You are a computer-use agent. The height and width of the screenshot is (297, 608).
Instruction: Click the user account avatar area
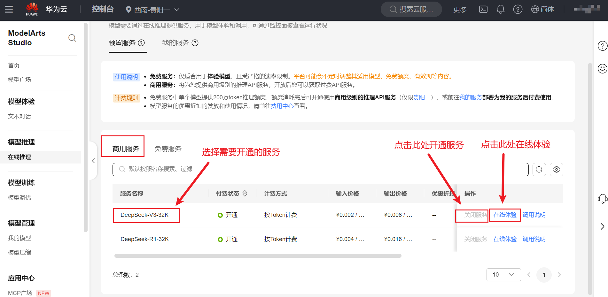tap(587, 9)
